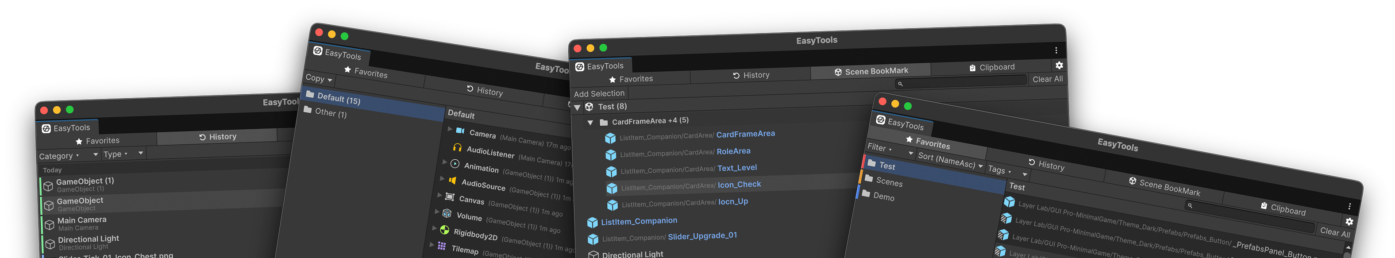Expand the Camera entry arrow

pyautogui.click(x=450, y=128)
